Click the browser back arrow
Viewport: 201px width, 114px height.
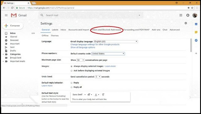click(x=4, y=8)
